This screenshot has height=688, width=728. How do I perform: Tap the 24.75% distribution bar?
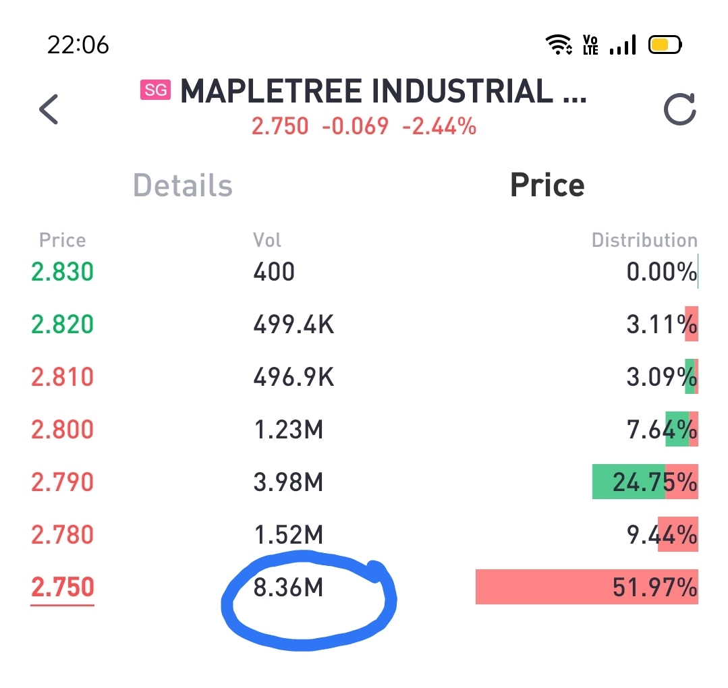[x=644, y=482]
